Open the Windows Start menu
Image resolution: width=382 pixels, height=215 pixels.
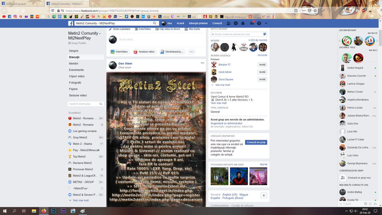click(x=5, y=211)
